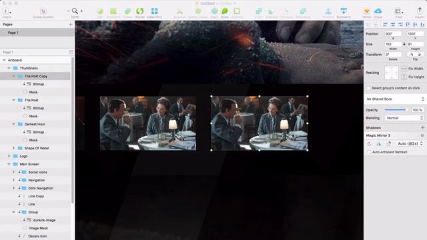Apply the Intersect boolean operation

[x=286, y=11]
